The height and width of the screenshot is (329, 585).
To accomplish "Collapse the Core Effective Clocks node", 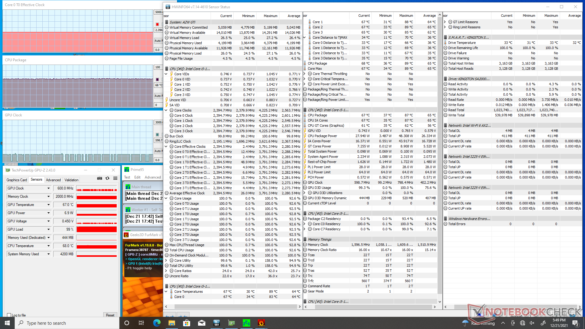I will [x=166, y=147].
